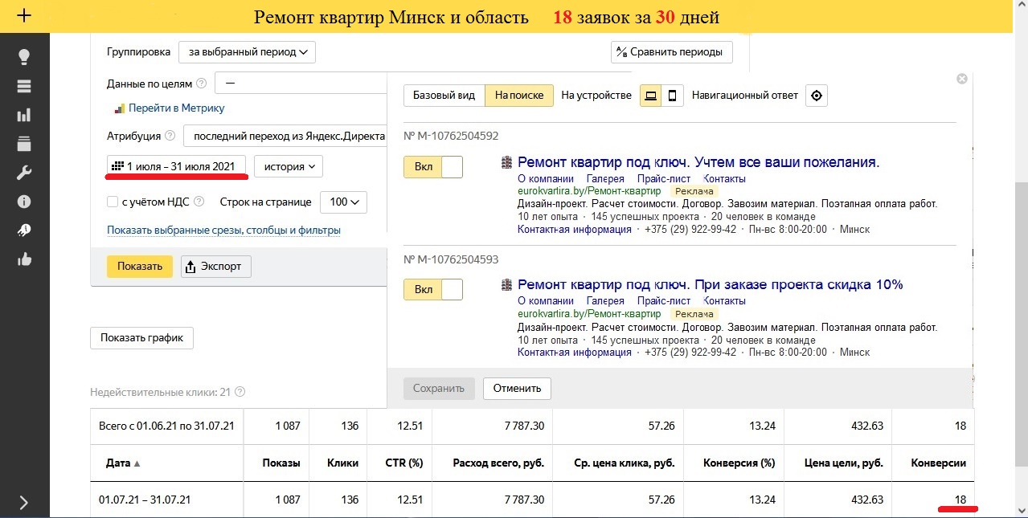
Task: Expand the 'история' dropdown
Action: 288,166
